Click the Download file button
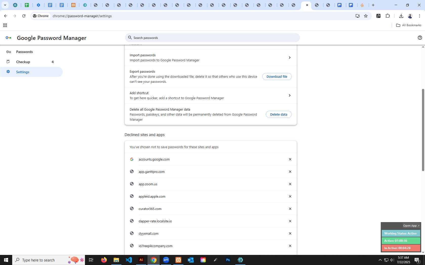This screenshot has width=425, height=265. [277, 76]
